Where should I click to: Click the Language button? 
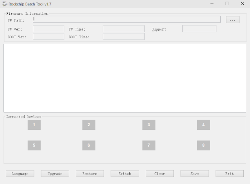pos(20,173)
